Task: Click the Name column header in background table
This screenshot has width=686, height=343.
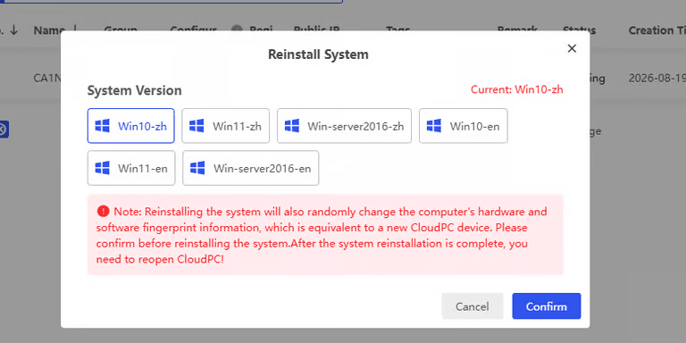Action: [x=49, y=30]
